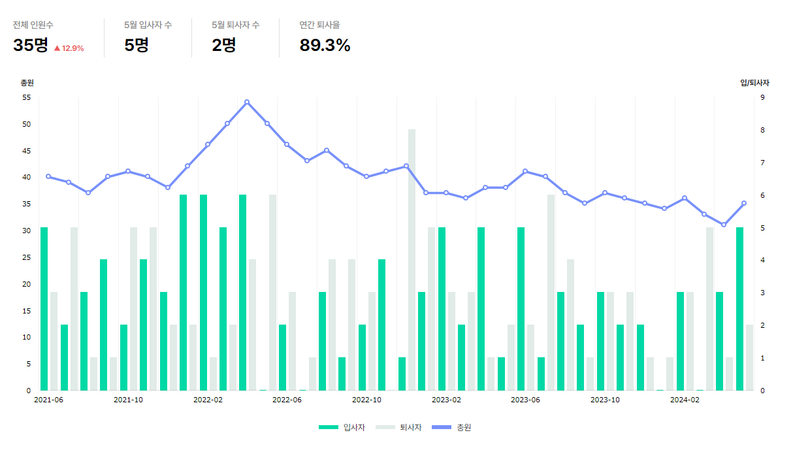Click the tallest gray 퇴사자 bar reaching 8

pos(412,259)
